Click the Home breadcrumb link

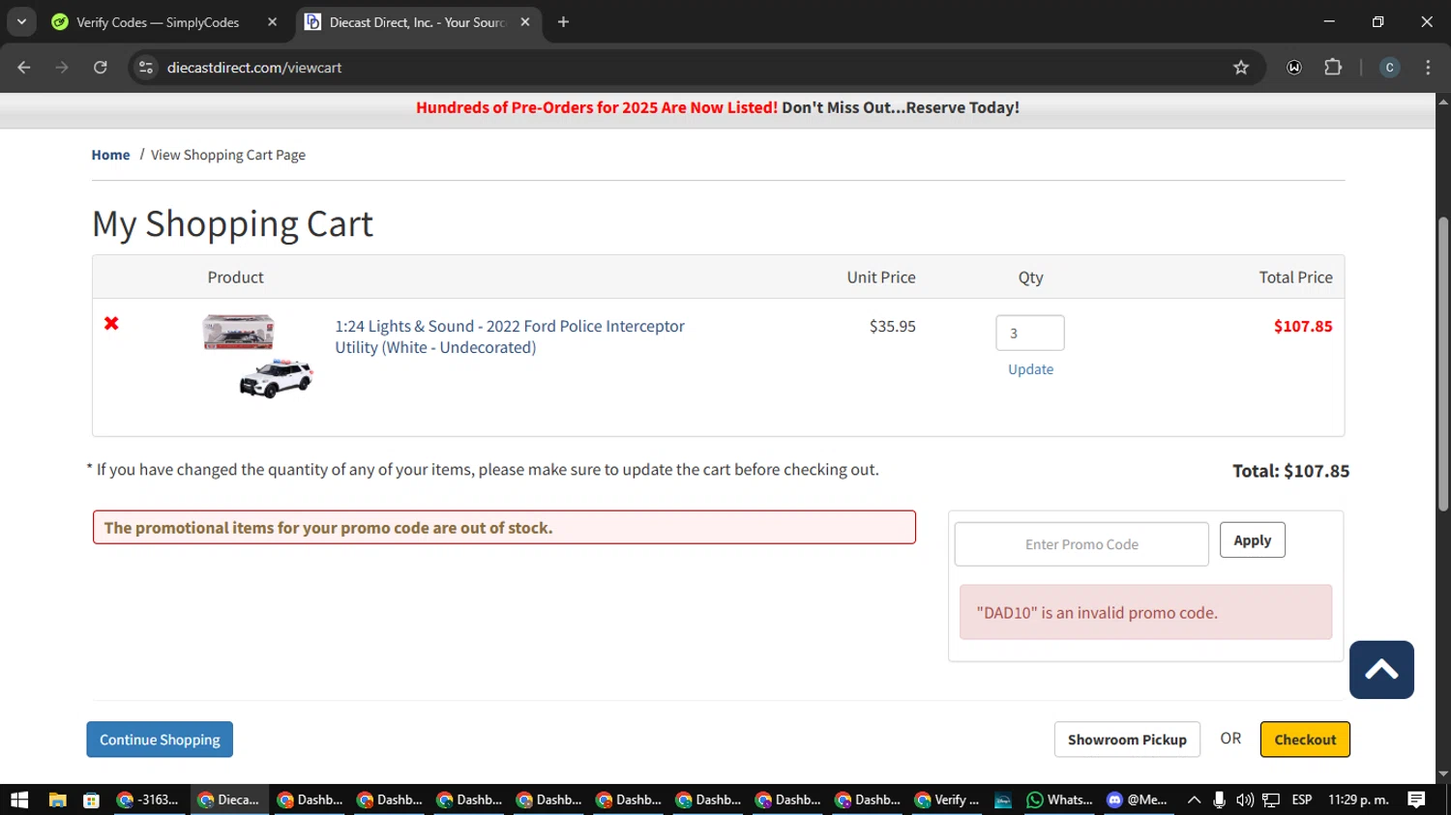point(110,155)
